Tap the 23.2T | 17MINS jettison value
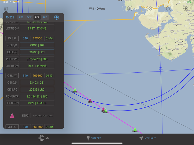 (37, 28)
